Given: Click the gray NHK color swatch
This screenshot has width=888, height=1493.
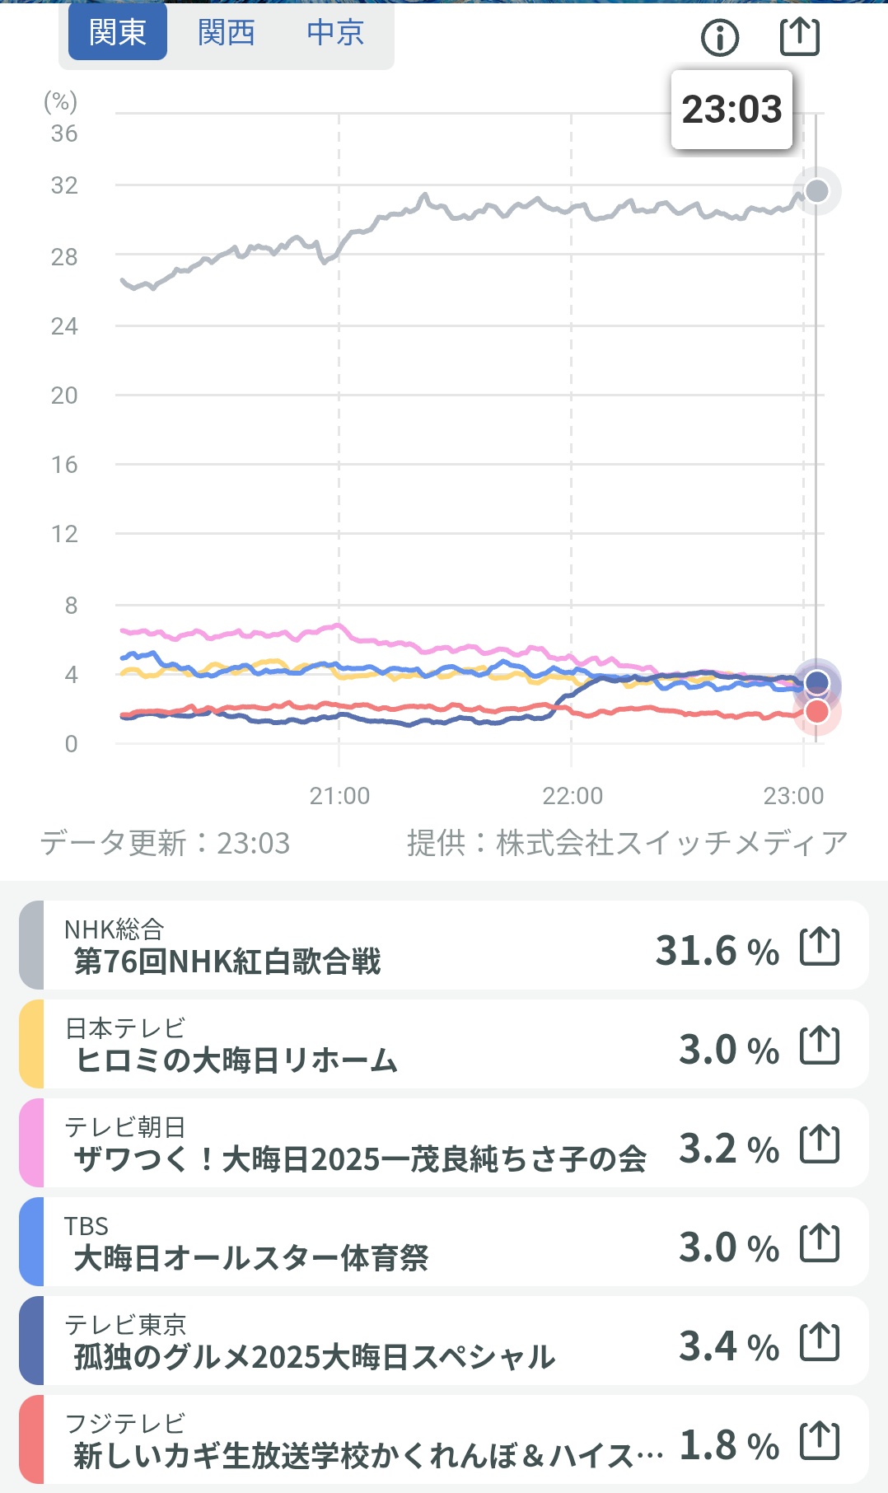Looking at the screenshot, I should click(x=31, y=945).
